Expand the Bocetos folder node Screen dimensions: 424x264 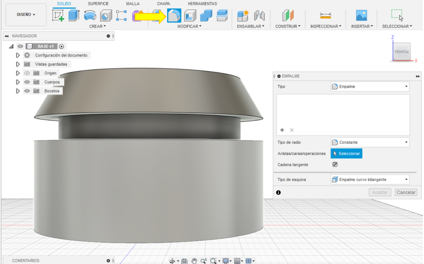pyautogui.click(x=18, y=91)
